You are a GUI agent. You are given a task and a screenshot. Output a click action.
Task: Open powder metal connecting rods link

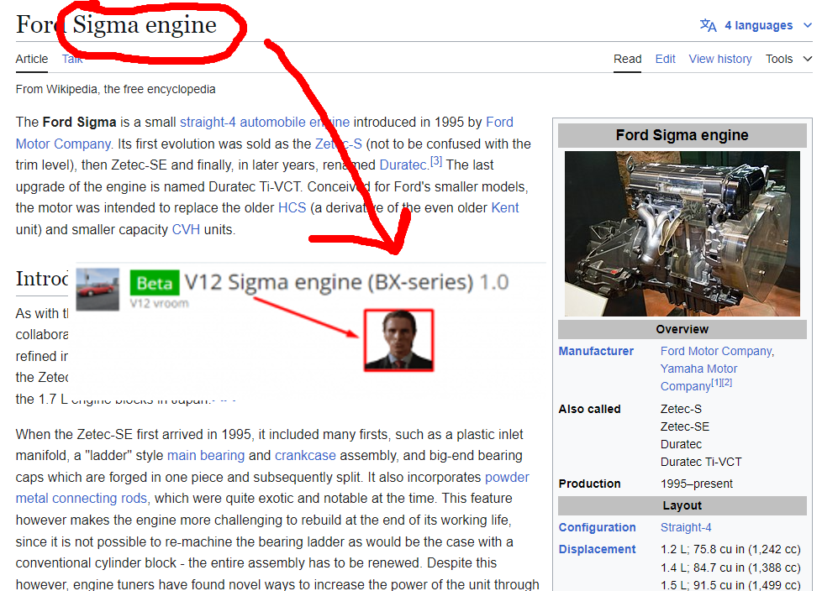click(82, 498)
